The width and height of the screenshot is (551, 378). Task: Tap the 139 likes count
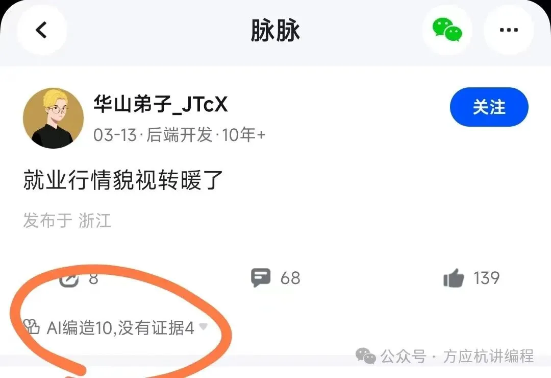point(486,278)
